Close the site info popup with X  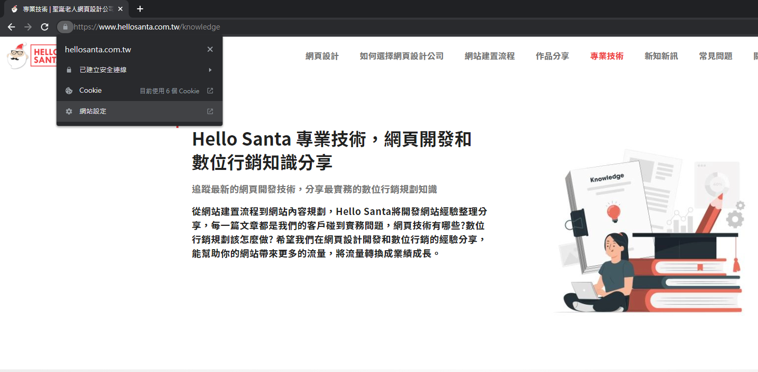coord(210,49)
